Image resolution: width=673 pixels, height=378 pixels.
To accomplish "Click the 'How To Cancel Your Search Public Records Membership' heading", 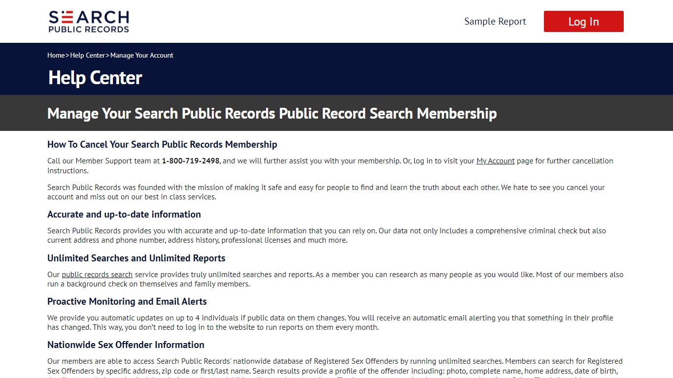I will click(162, 144).
